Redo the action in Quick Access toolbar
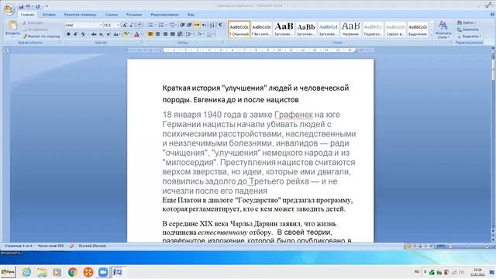 [38, 6]
